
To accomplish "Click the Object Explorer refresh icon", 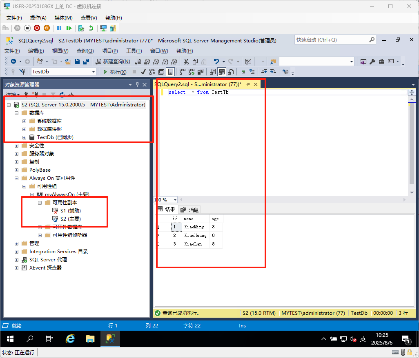I will tap(62, 95).
